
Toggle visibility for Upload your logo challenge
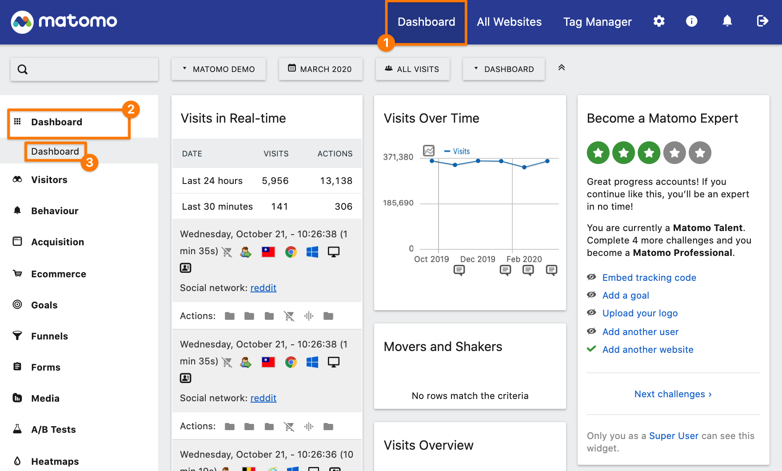[591, 312]
